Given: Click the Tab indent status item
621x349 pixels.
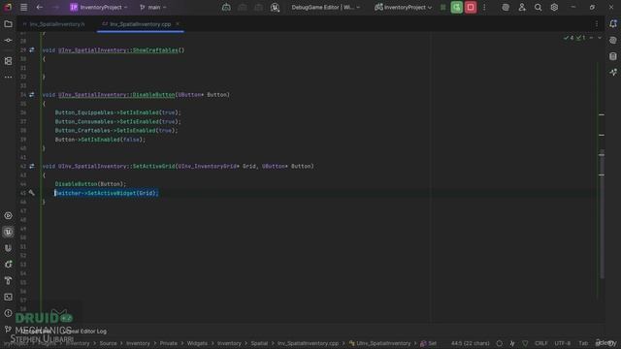Looking at the screenshot, I should pos(583,343).
